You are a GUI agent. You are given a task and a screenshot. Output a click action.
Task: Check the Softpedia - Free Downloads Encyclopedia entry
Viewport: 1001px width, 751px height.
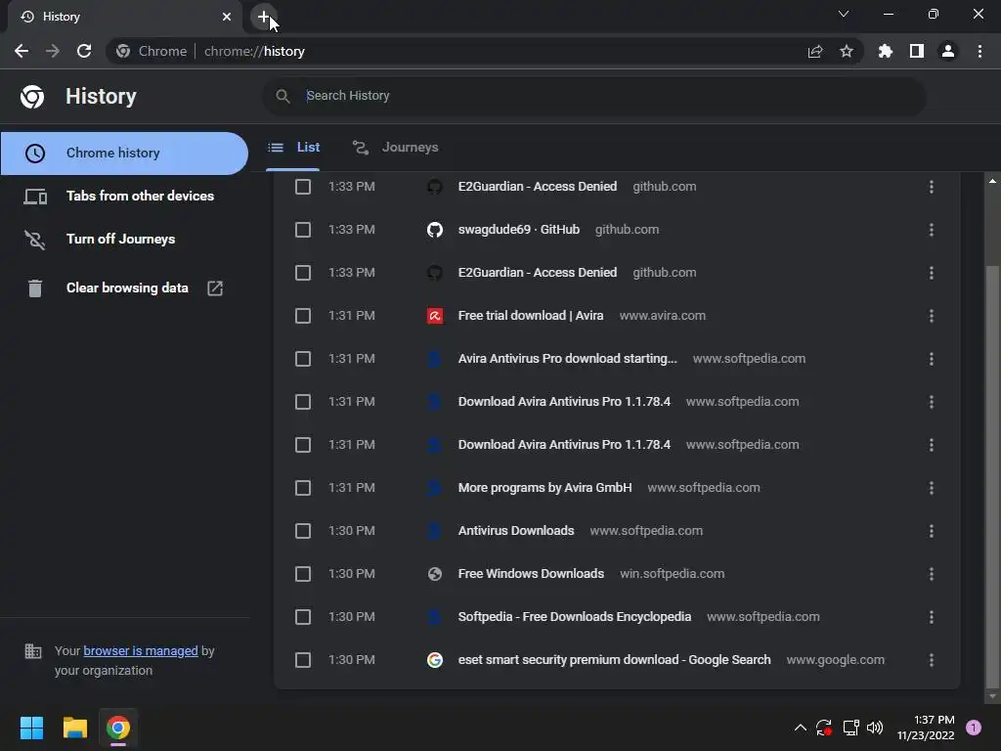(303, 617)
